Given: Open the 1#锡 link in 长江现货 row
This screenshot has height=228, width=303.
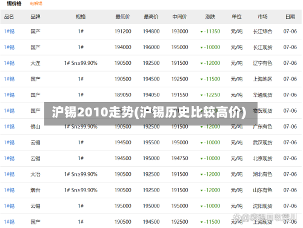Looking at the screenshot, I should [9, 47].
